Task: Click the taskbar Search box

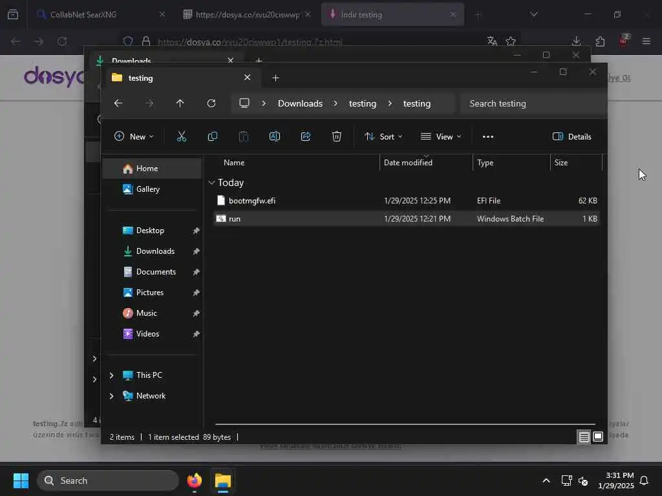Action: click(x=108, y=480)
